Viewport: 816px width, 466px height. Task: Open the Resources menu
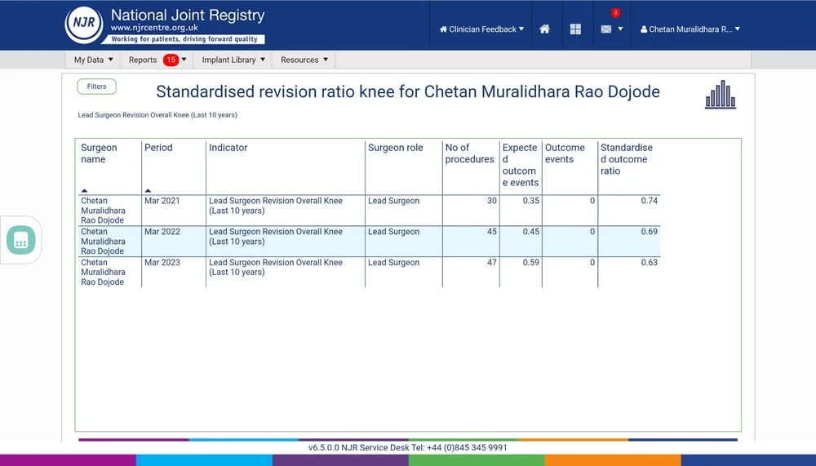[x=304, y=60]
